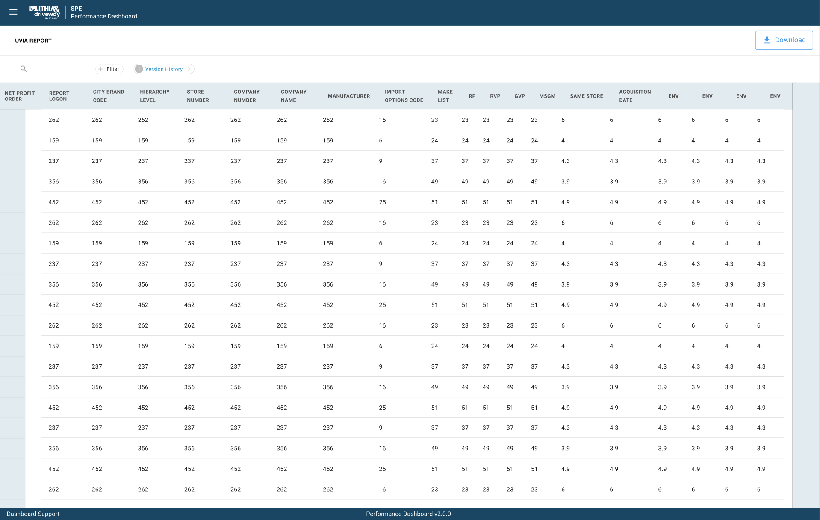Select the SAME STORE column header
The height and width of the screenshot is (520, 820).
coord(587,96)
